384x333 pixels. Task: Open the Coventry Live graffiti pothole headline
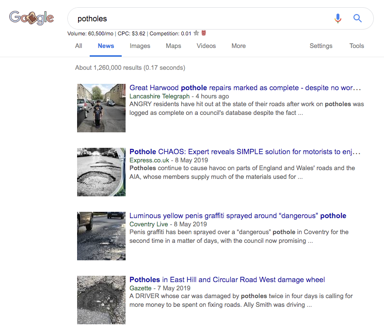(238, 216)
